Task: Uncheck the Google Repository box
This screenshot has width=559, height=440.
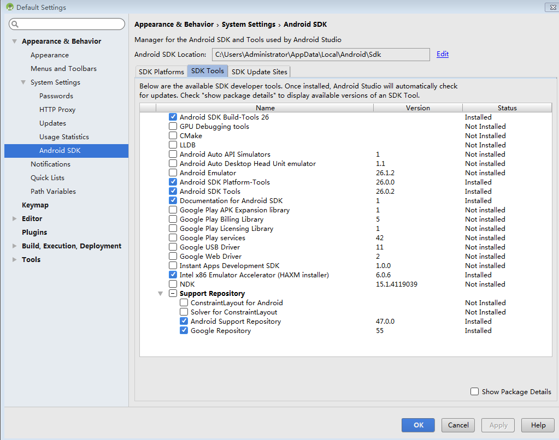Action: click(184, 330)
